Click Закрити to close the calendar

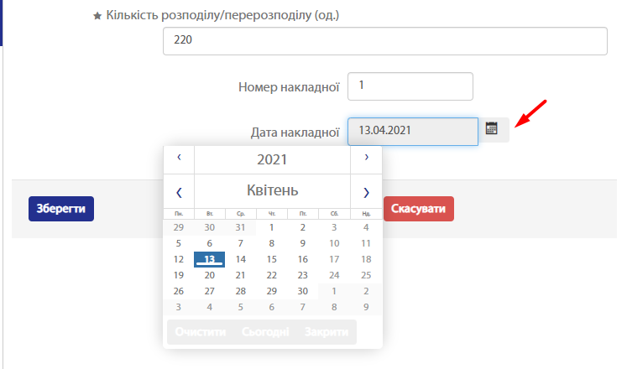tap(327, 332)
